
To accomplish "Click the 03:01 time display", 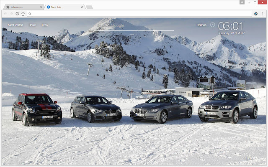I will click(231, 26).
